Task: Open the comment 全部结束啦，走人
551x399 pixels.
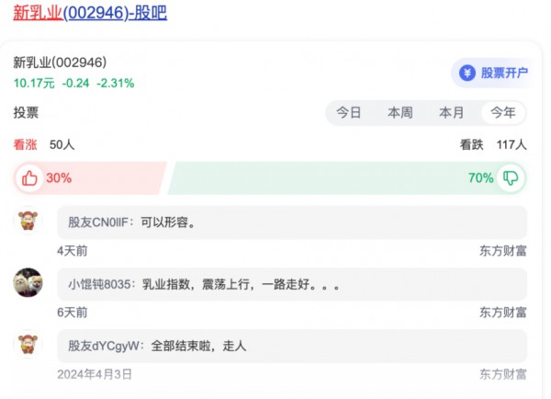Action: click(x=292, y=347)
